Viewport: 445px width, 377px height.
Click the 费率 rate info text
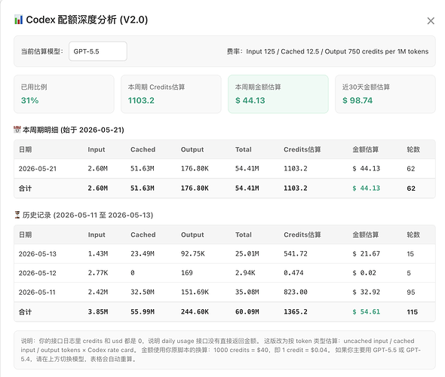tap(327, 51)
